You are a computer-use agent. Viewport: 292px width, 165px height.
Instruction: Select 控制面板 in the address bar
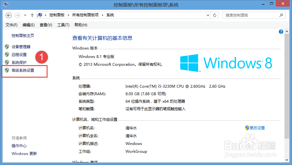pos(57,15)
